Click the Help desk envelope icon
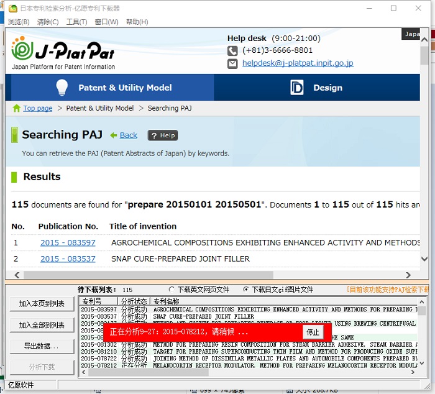The image size is (435, 394). 232,64
